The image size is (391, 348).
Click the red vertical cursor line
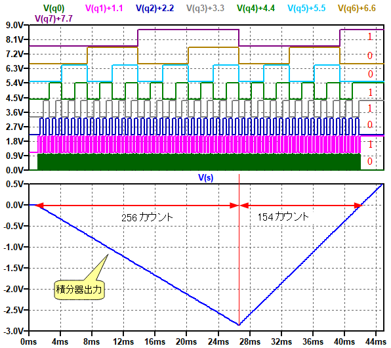tap(239, 250)
